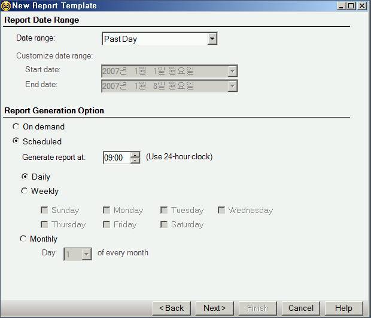Open Help for this dialog

pos(343,308)
